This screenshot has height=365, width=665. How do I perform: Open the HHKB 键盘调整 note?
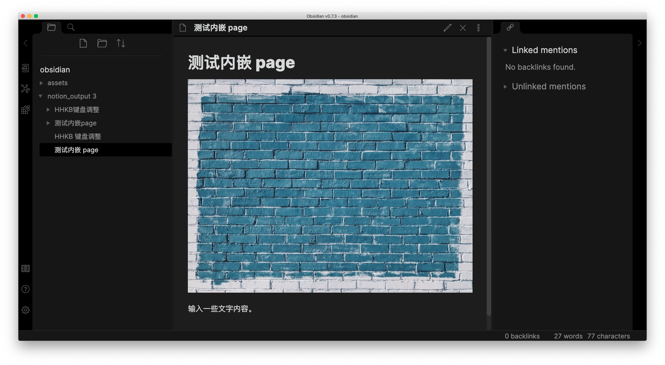78,137
